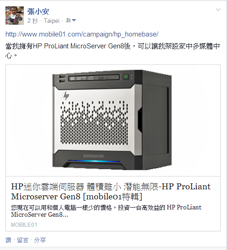Like the post with 讚

click(x=9, y=240)
